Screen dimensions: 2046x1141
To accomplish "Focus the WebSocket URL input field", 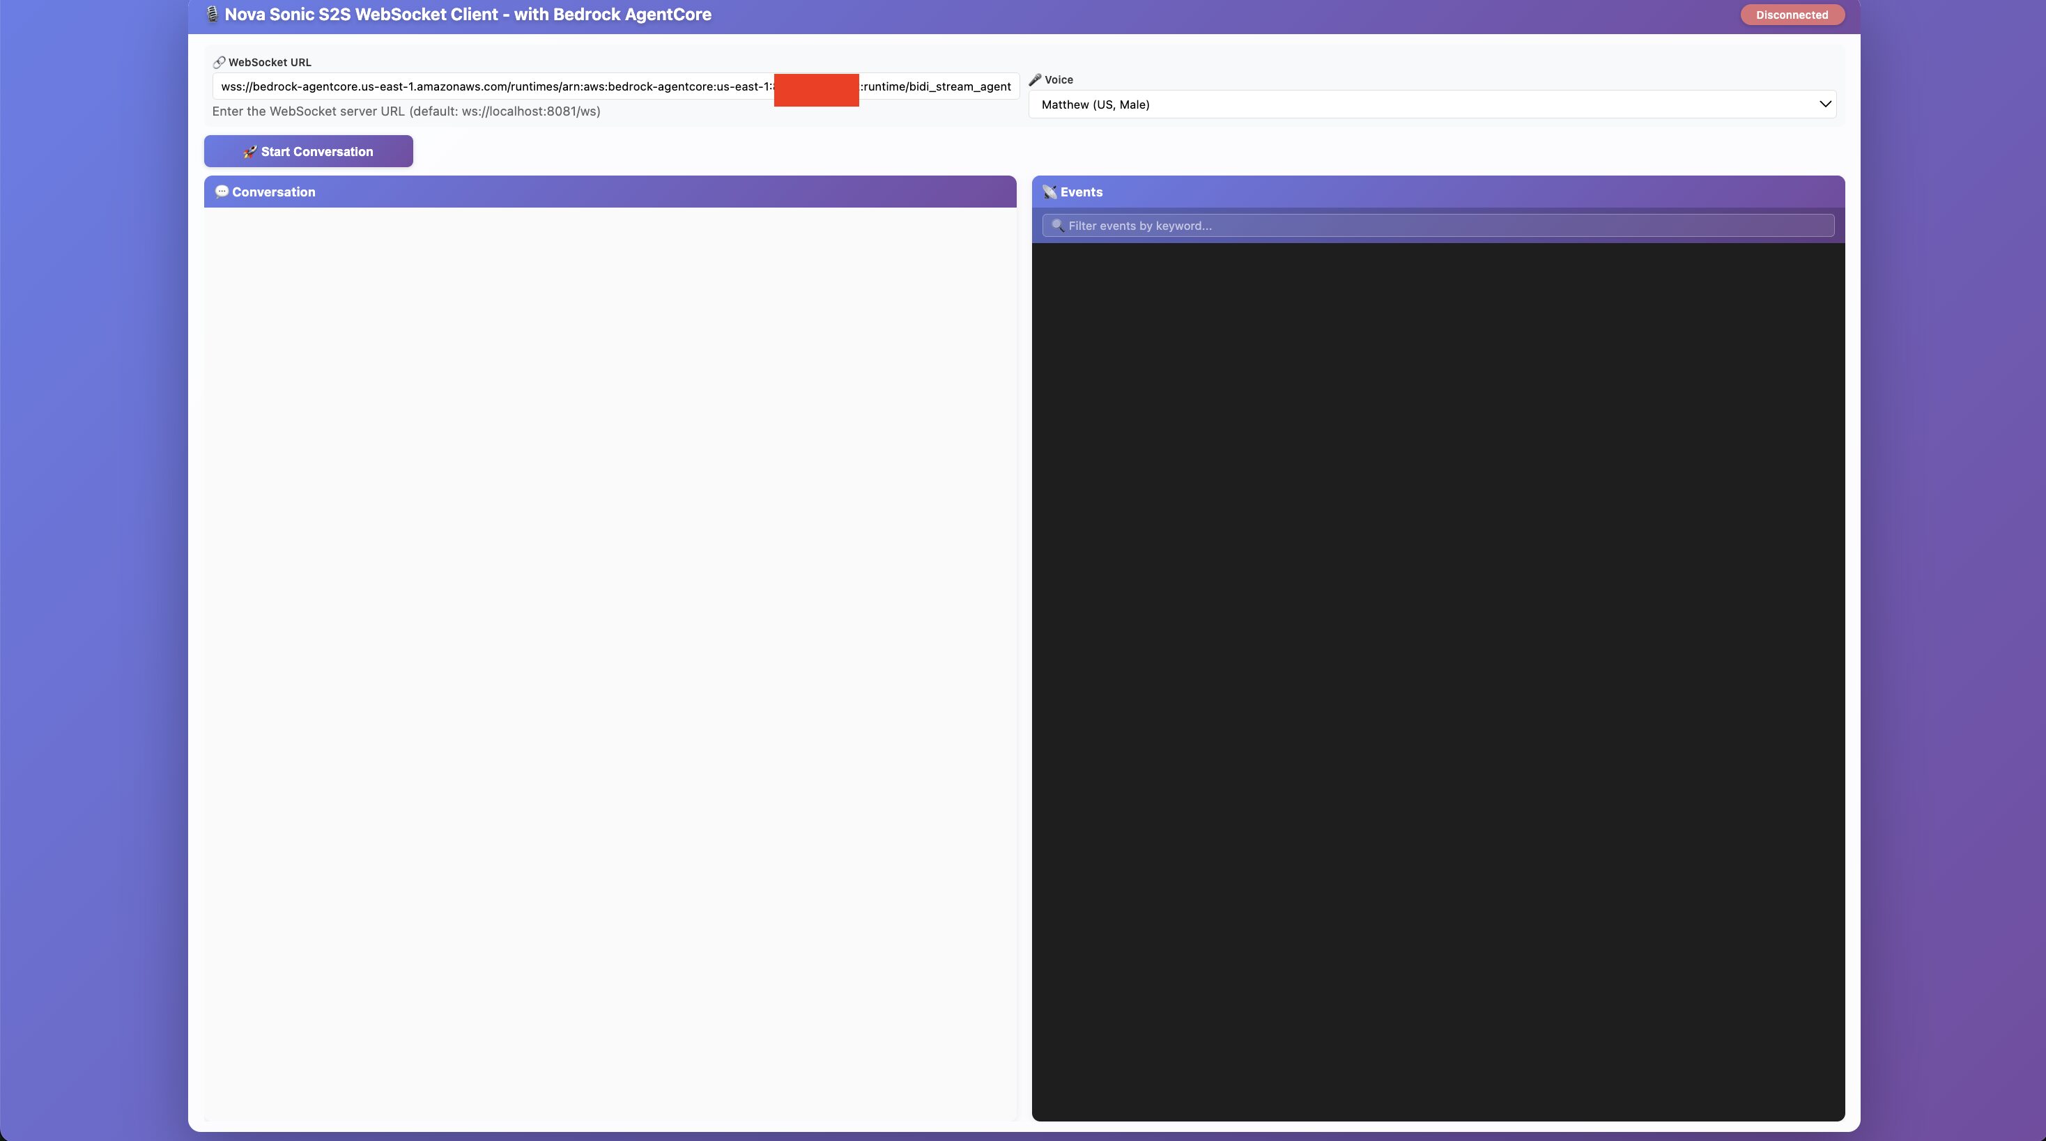I will pyautogui.click(x=493, y=86).
